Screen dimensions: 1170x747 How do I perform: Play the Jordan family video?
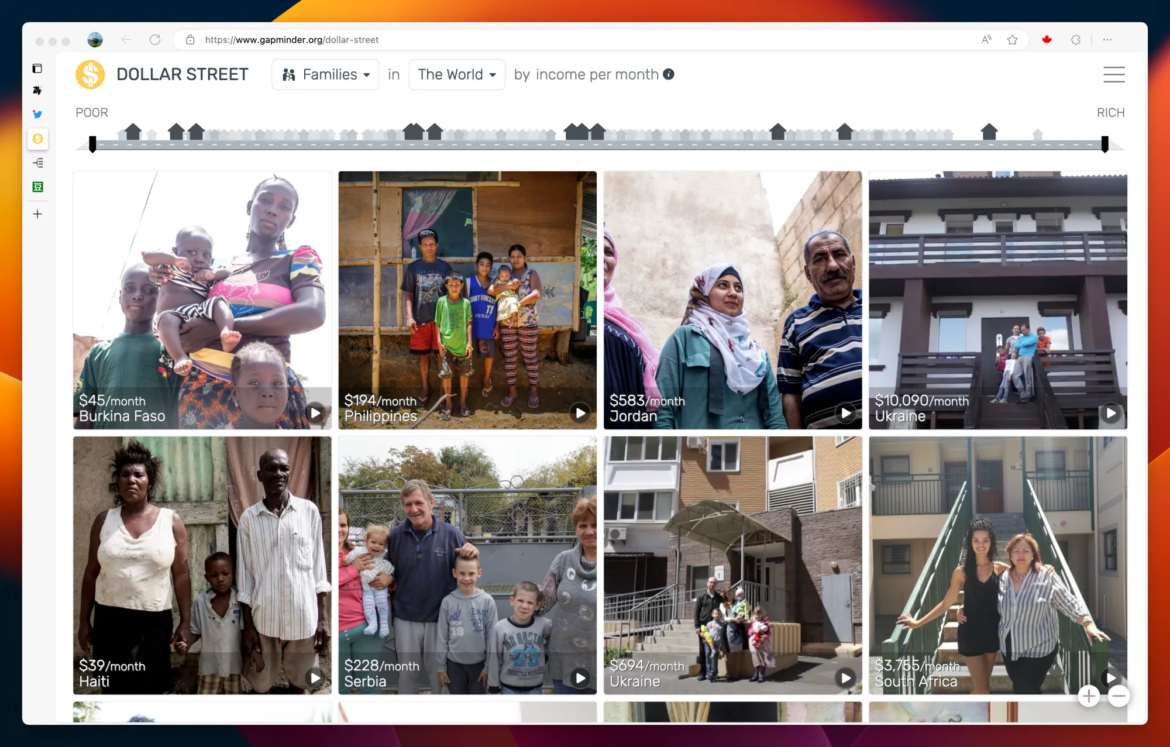pos(846,413)
